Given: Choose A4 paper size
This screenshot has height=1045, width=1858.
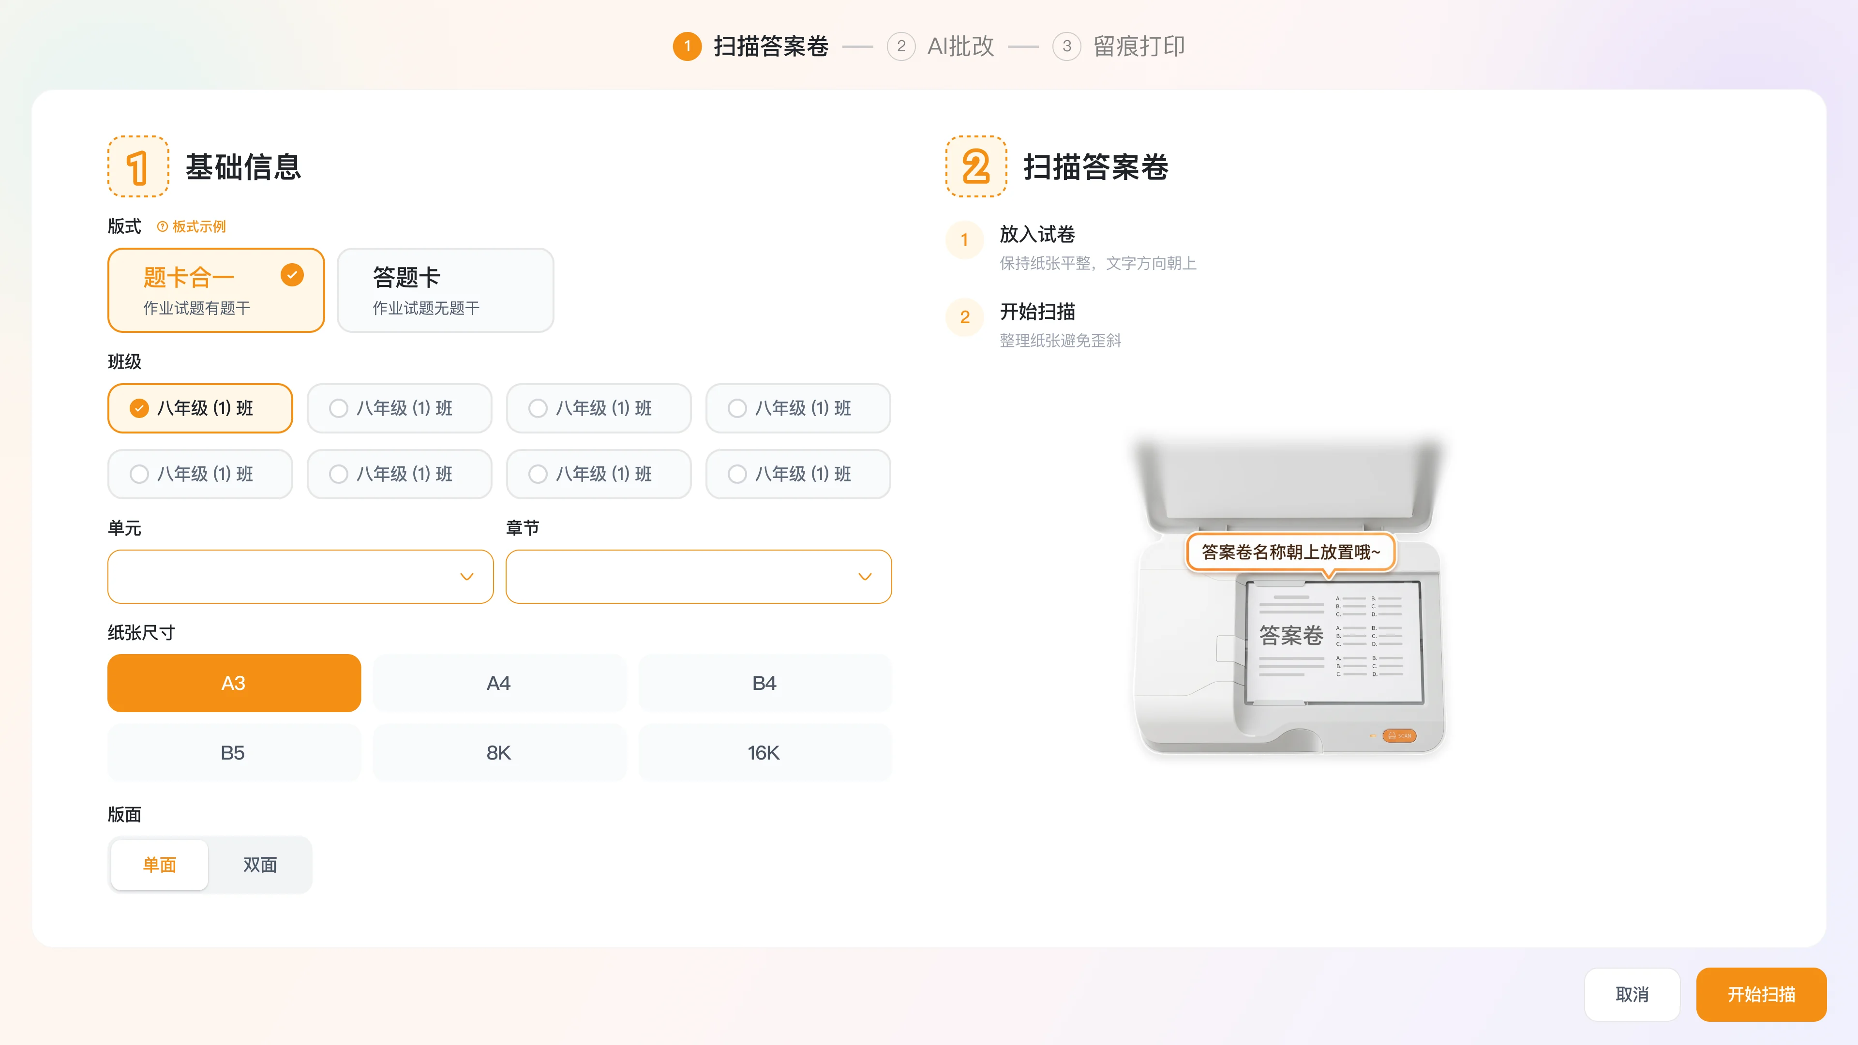Looking at the screenshot, I should coord(499,683).
